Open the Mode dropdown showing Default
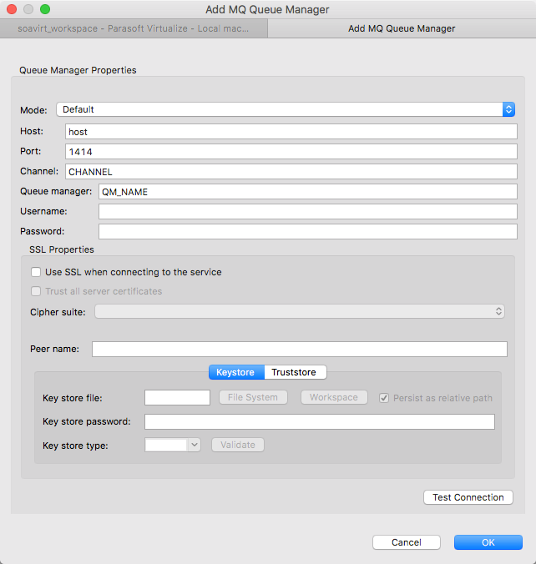This screenshot has height=564, width=536. (286, 109)
